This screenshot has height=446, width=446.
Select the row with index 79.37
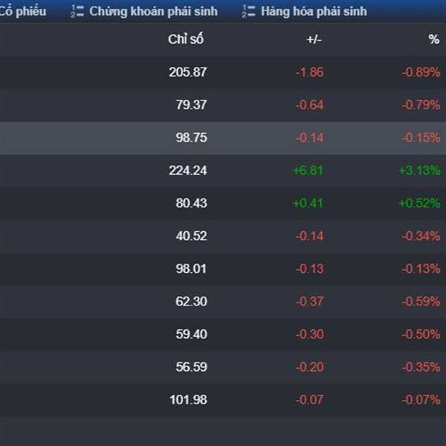tap(223, 105)
